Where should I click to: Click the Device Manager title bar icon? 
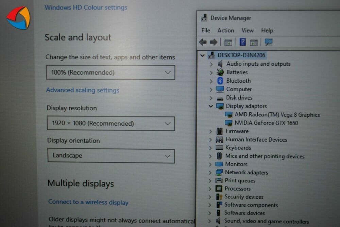(x=204, y=18)
